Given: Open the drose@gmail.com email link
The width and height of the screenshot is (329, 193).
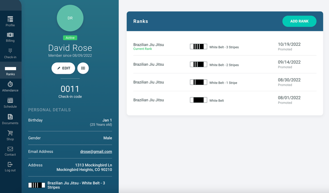Looking at the screenshot, I should point(96,151).
